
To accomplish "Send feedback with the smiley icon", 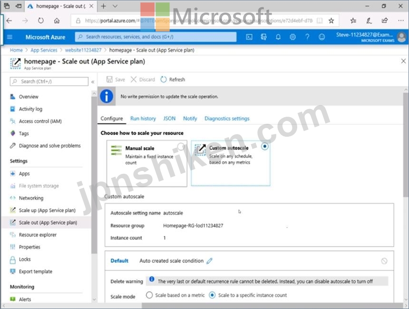I will pyautogui.click(x=321, y=37).
